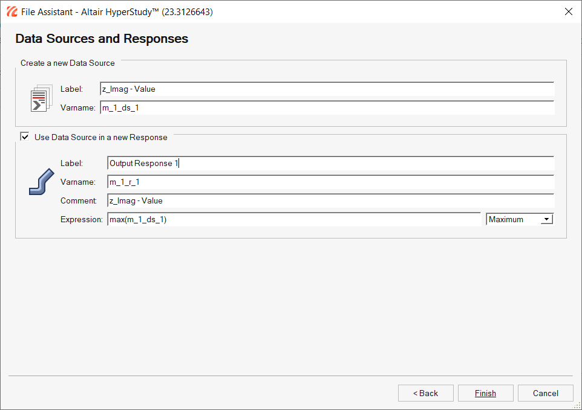Click the Expression label text
The image size is (582, 410).
81,219
